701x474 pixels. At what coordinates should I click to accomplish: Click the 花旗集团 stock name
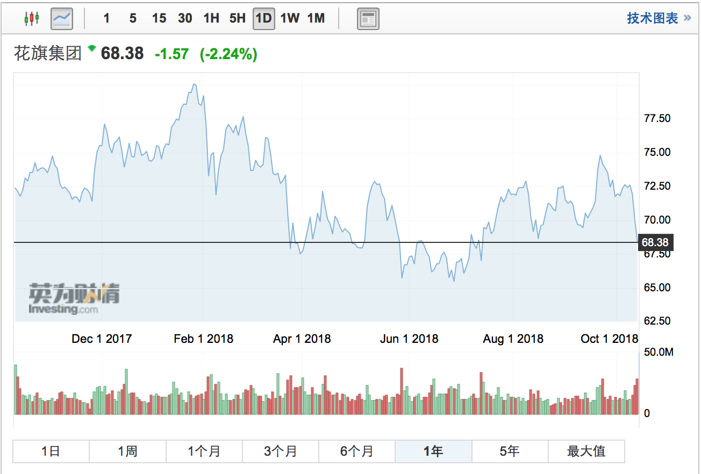[x=48, y=53]
